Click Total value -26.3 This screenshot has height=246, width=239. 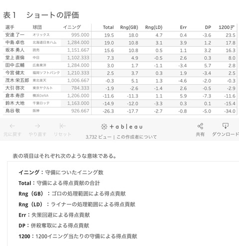(108, 111)
